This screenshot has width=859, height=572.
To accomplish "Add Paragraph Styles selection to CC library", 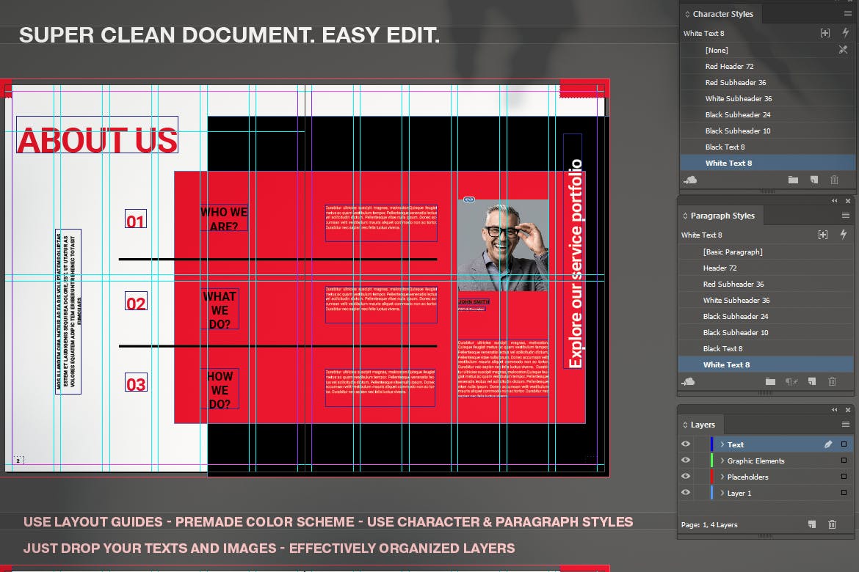I will pos(688,381).
